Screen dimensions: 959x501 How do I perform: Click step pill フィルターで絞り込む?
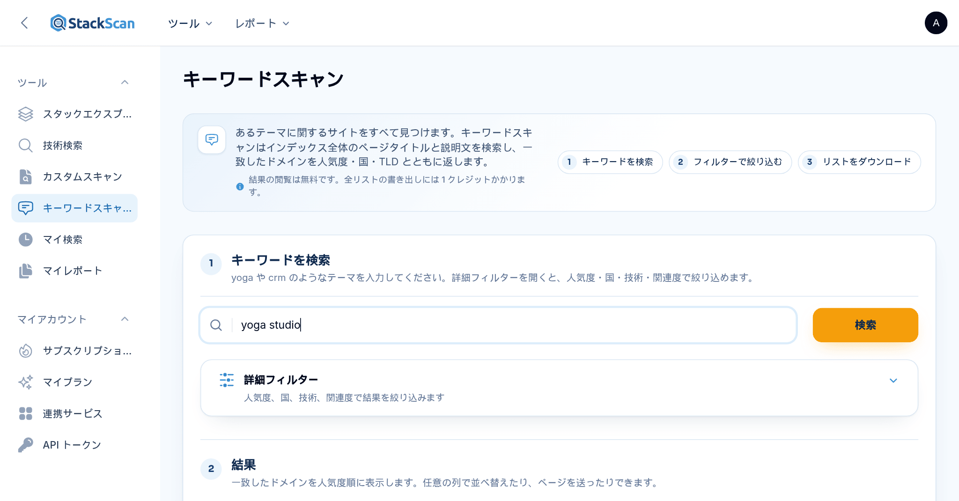tap(730, 162)
